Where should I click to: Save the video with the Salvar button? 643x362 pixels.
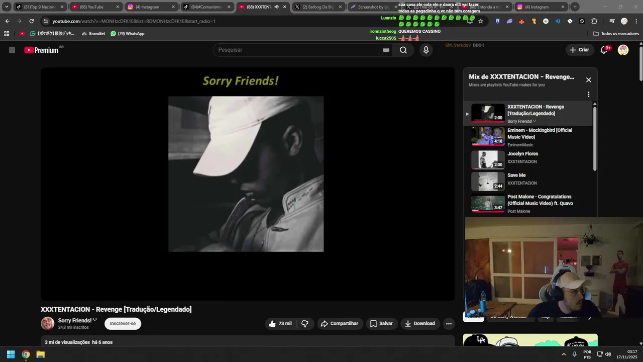(x=381, y=324)
